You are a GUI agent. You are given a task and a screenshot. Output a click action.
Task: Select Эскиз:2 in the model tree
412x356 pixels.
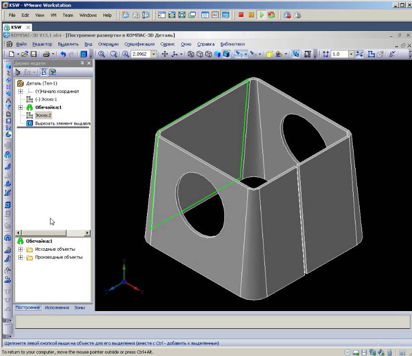(x=43, y=115)
